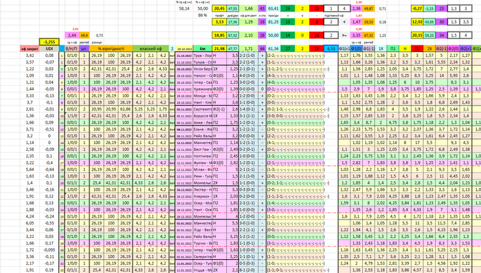481x273 pixels.
Task: Select the yellow '-0,27' cell
Action: pyautogui.click(x=417, y=8)
